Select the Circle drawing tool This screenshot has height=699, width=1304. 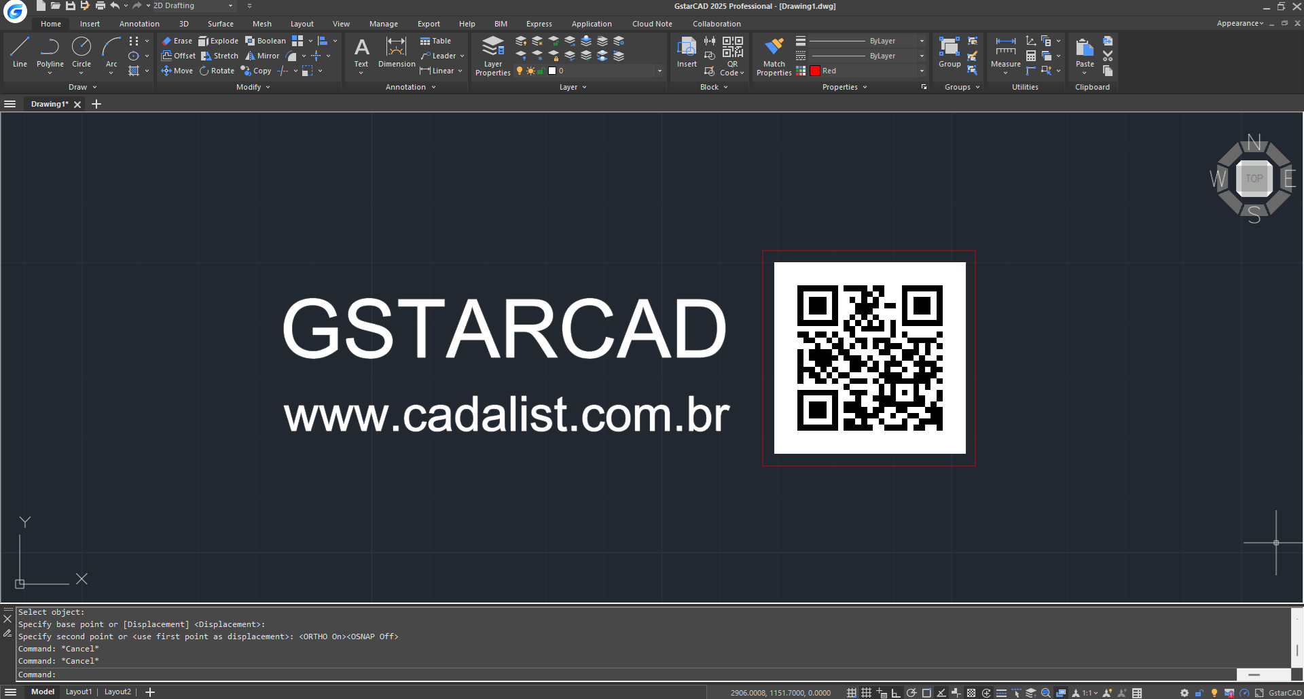(x=81, y=52)
